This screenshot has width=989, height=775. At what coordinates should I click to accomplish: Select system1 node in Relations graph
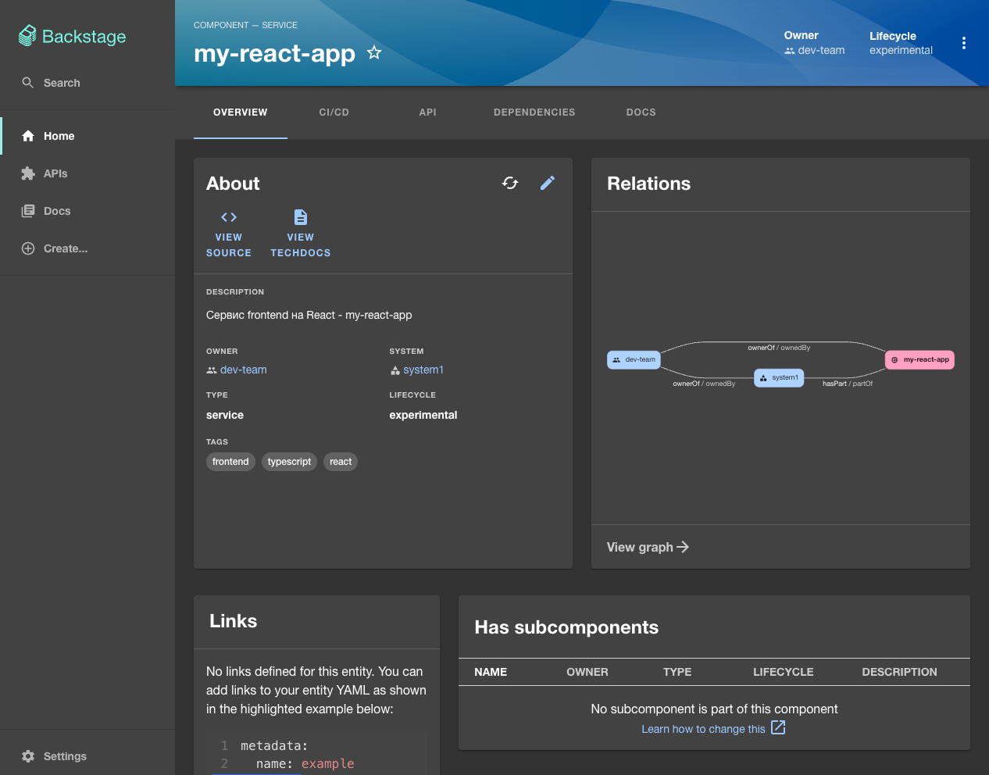coord(779,377)
